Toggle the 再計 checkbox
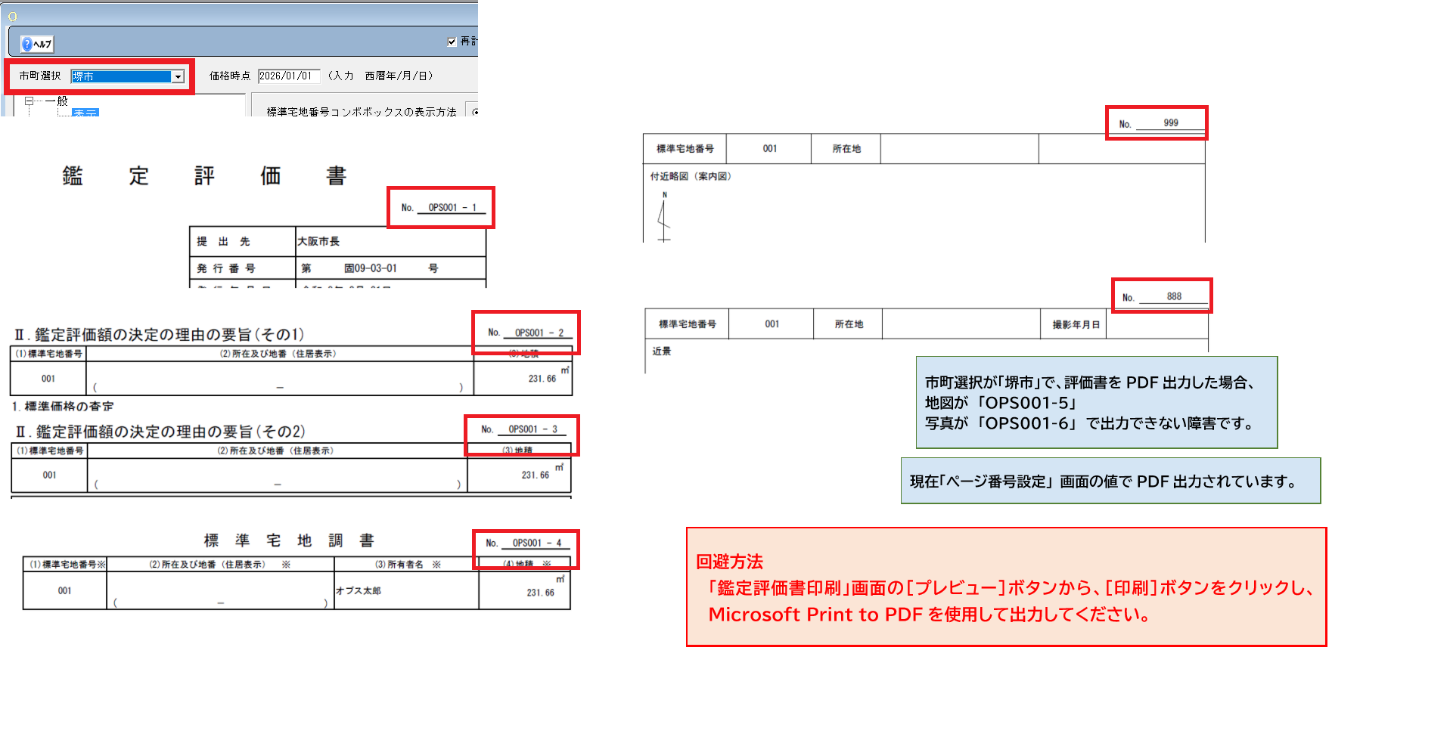The width and height of the screenshot is (1450, 737). click(x=452, y=42)
